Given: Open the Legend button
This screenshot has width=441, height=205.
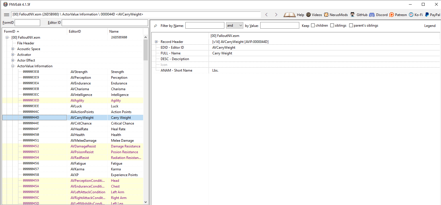Looking at the screenshot, I should click(430, 26).
